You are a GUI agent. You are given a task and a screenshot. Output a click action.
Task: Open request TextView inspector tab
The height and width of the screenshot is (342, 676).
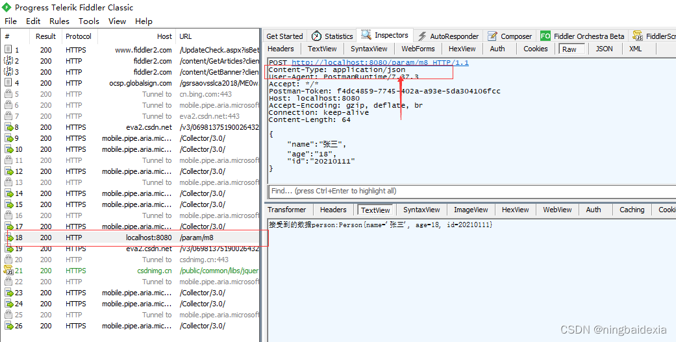(323, 49)
